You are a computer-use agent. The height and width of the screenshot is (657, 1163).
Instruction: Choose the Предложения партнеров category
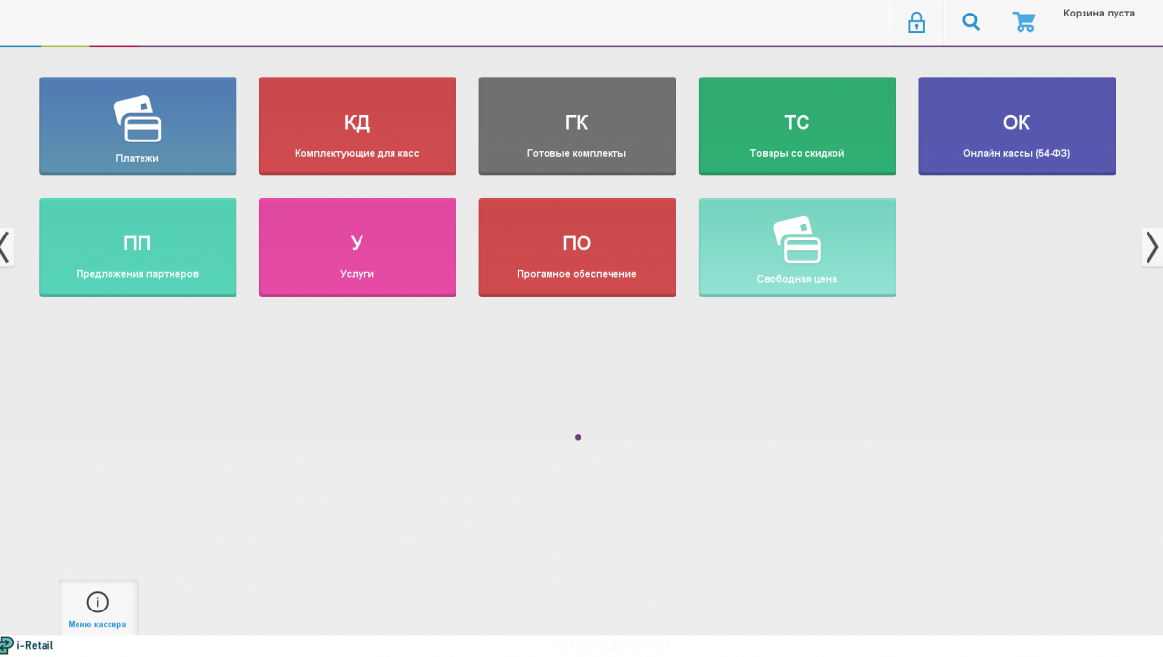point(138,247)
